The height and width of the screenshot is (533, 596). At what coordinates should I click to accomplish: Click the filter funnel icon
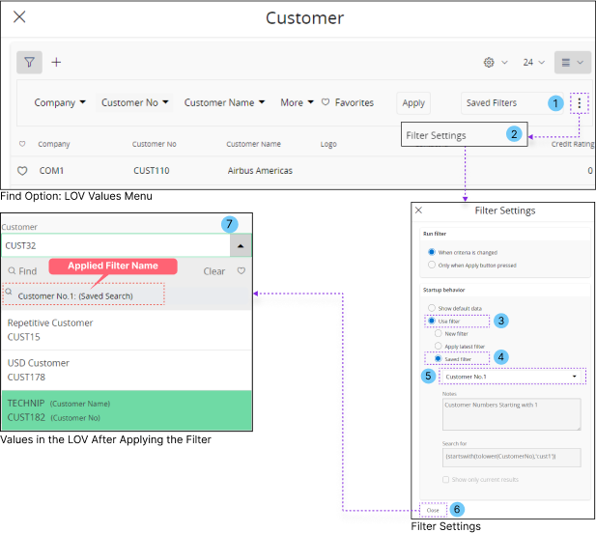click(x=30, y=62)
